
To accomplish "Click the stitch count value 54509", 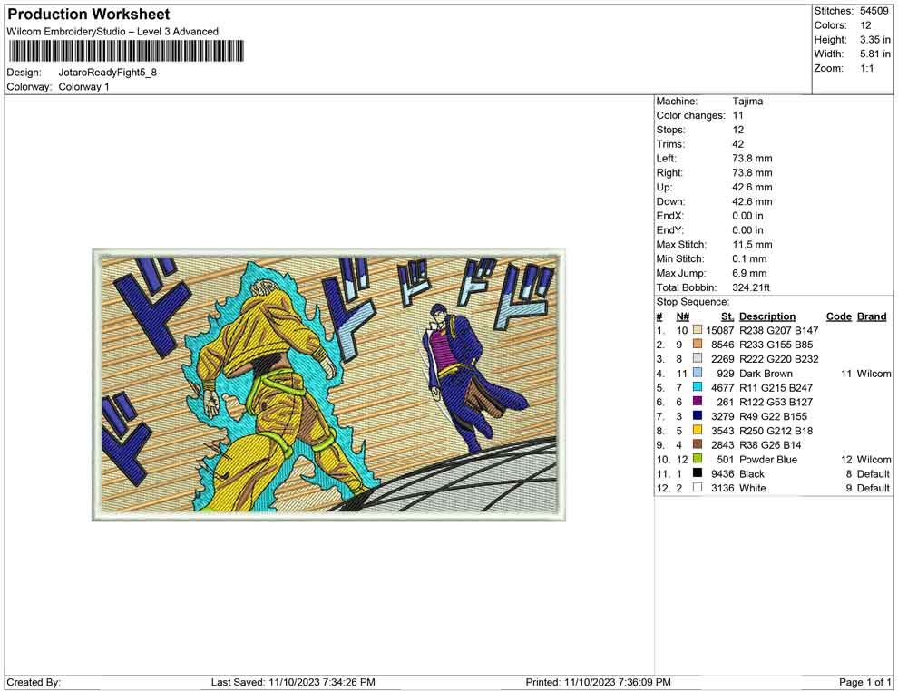I will [874, 11].
